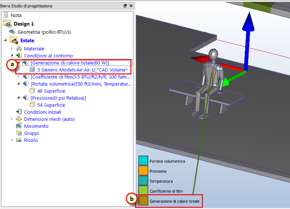Click the Portata volumetrica condition icon
This screenshot has width=290, height=209.
[26, 84]
